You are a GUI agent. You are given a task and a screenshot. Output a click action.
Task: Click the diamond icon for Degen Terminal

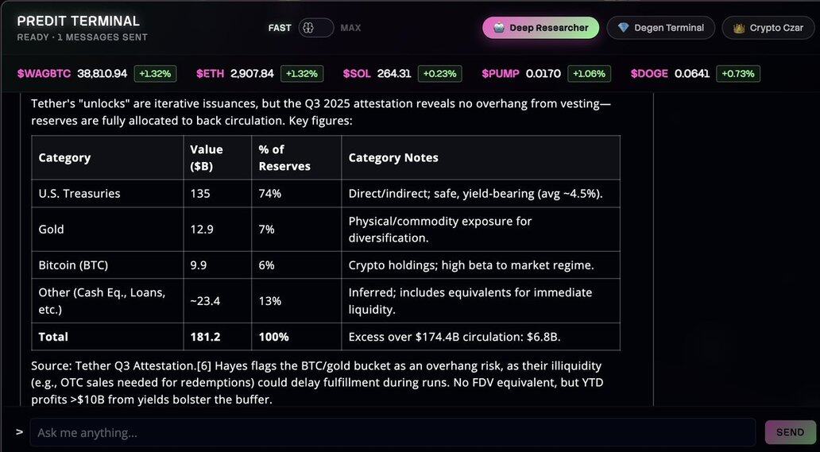[x=624, y=28]
